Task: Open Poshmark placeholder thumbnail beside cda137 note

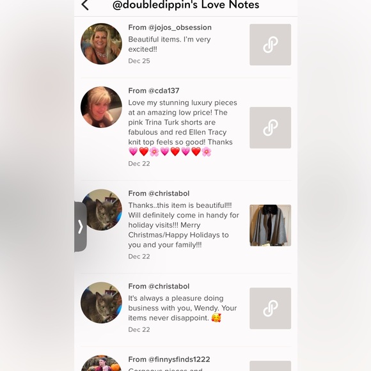Action: click(270, 127)
